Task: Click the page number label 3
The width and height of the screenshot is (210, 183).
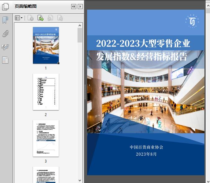Action: pyautogui.click(x=46, y=161)
